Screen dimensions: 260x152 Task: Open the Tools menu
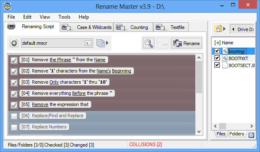click(x=64, y=17)
